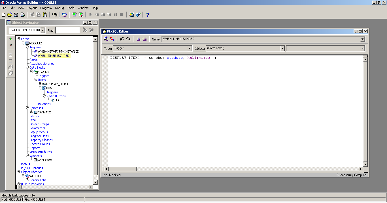Click the Cut scissors icon

click(x=32, y=15)
